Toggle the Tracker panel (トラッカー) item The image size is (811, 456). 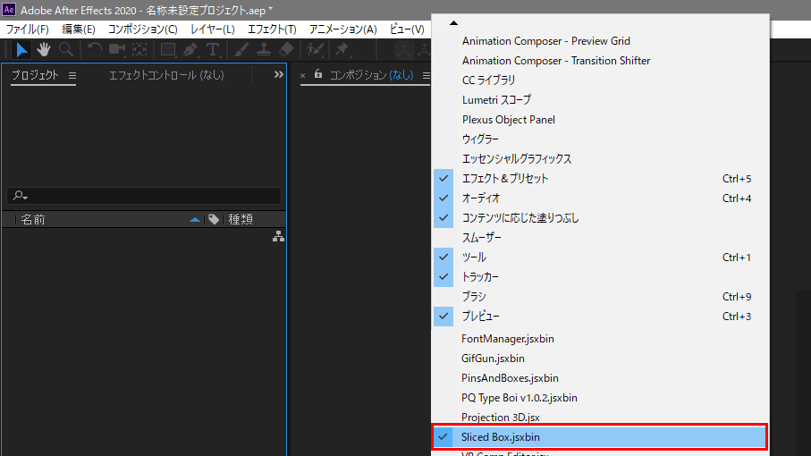[600, 276]
